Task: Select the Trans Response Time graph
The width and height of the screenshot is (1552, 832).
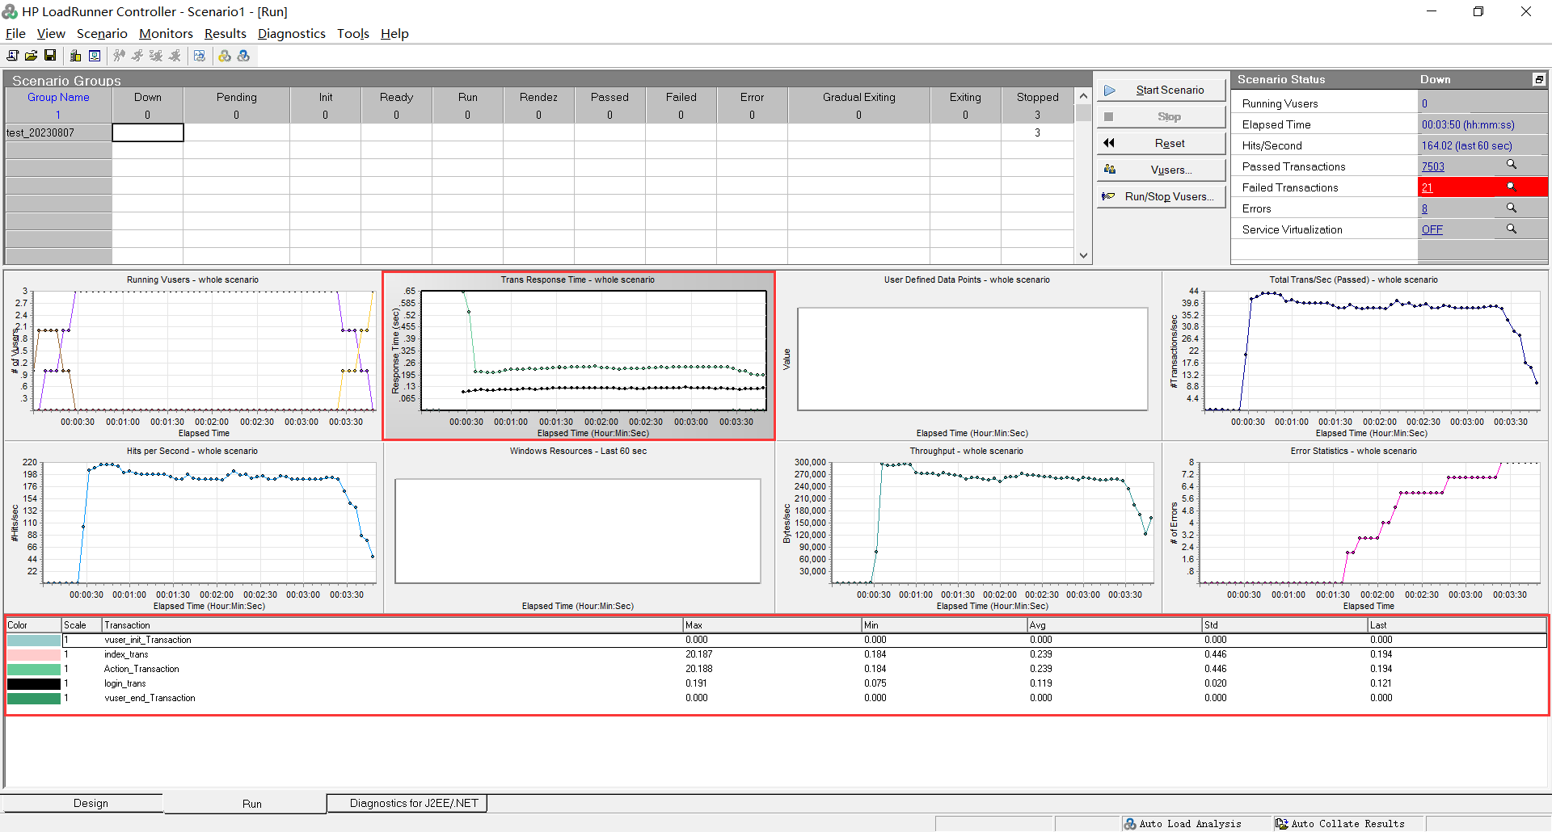Action: (578, 355)
